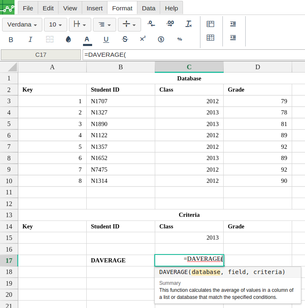The image size is (305, 308).
Task: Open the font size 10 dropdown
Action: point(56,24)
